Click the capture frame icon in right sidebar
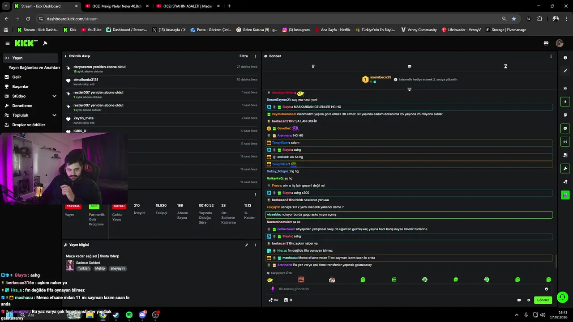This screenshot has height=322, width=573. tap(565, 89)
